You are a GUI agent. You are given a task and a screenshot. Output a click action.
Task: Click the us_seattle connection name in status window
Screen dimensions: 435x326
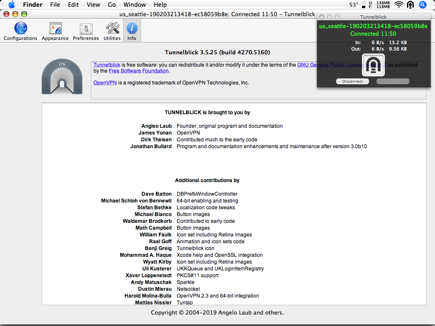click(x=373, y=26)
